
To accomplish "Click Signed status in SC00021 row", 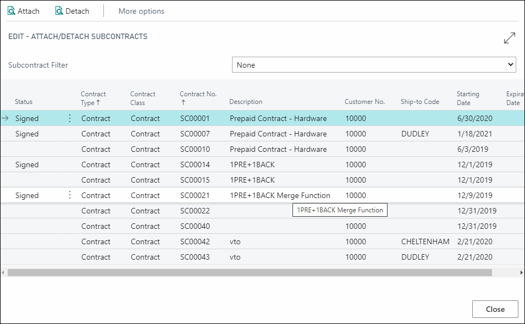I will coord(27,195).
